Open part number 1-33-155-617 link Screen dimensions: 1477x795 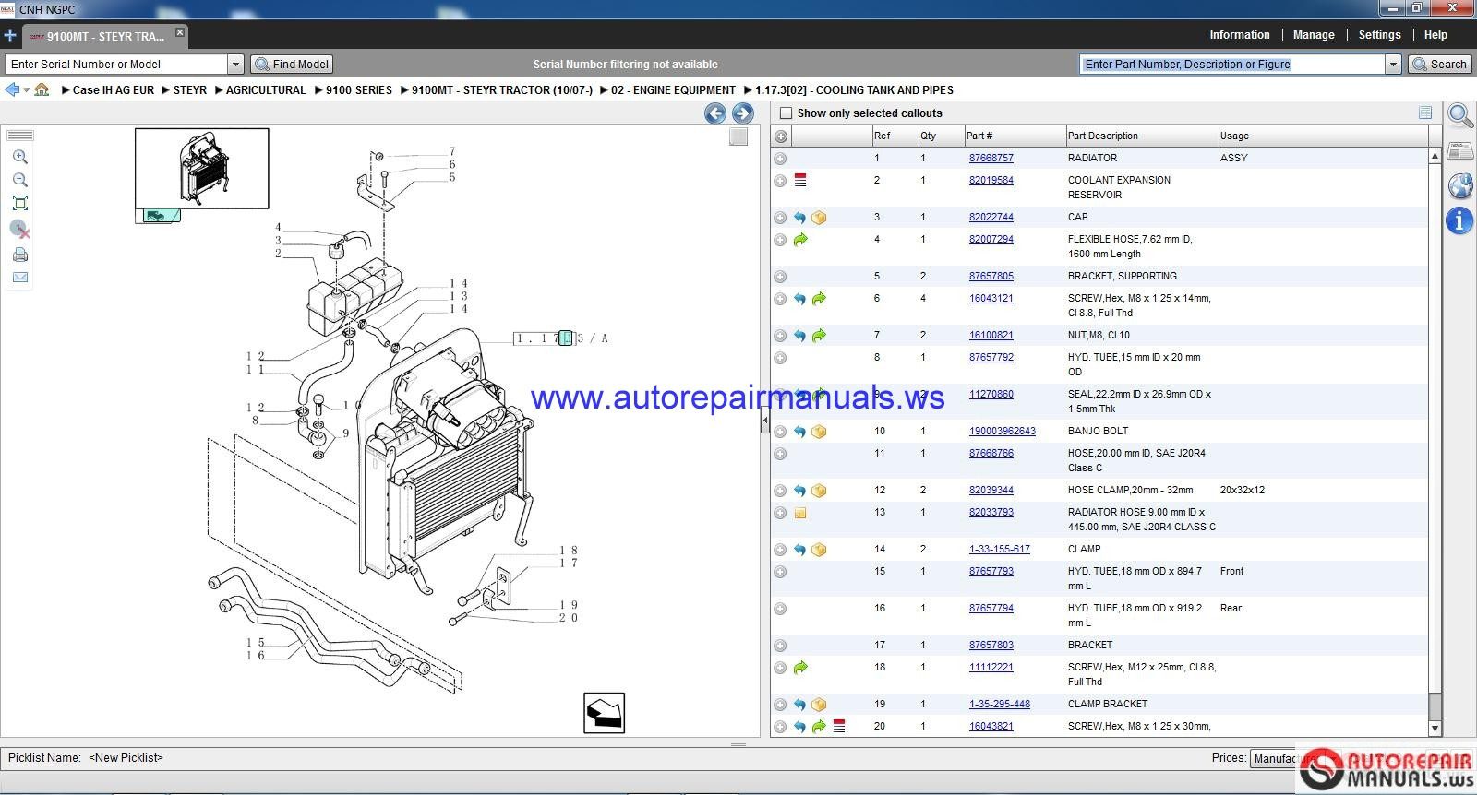click(x=999, y=550)
